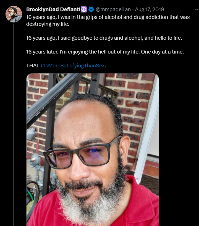Visit the @mmpadellan handle link
This screenshot has height=226, width=199.
tap(113, 9)
